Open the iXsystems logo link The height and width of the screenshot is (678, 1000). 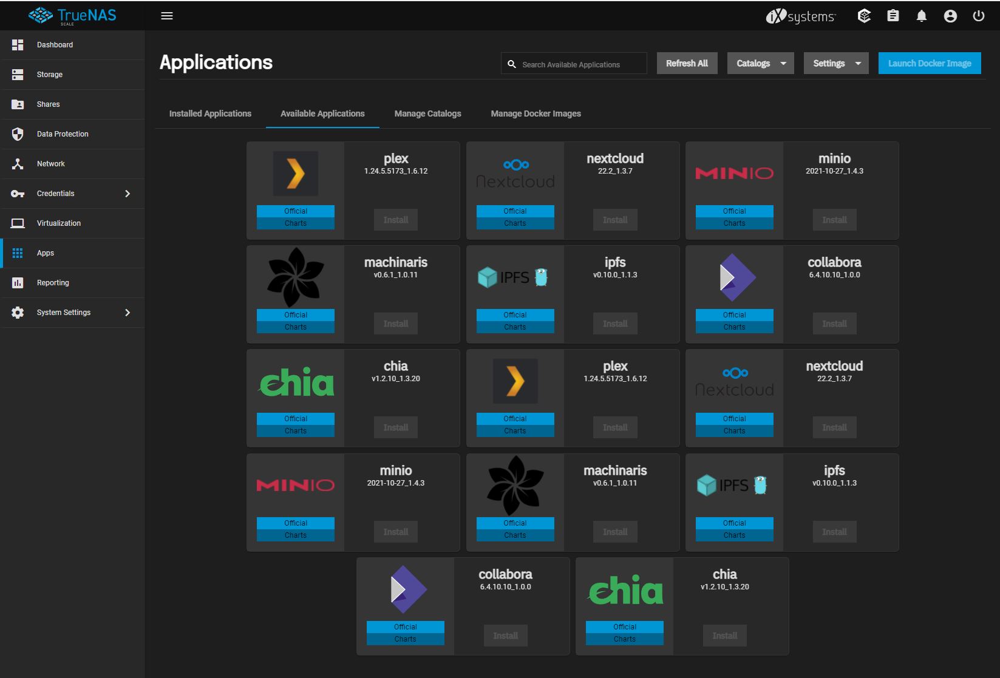[x=801, y=16]
